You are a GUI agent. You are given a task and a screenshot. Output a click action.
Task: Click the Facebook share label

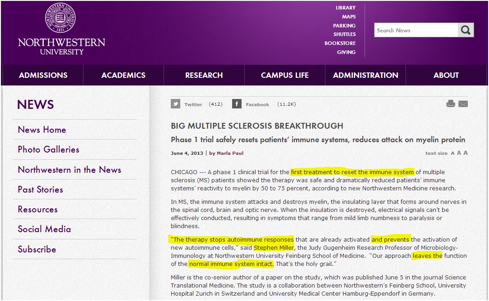[257, 104]
